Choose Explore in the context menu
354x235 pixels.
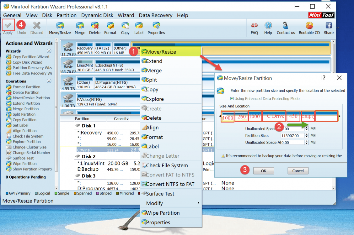pyautogui.click(x=171, y=99)
